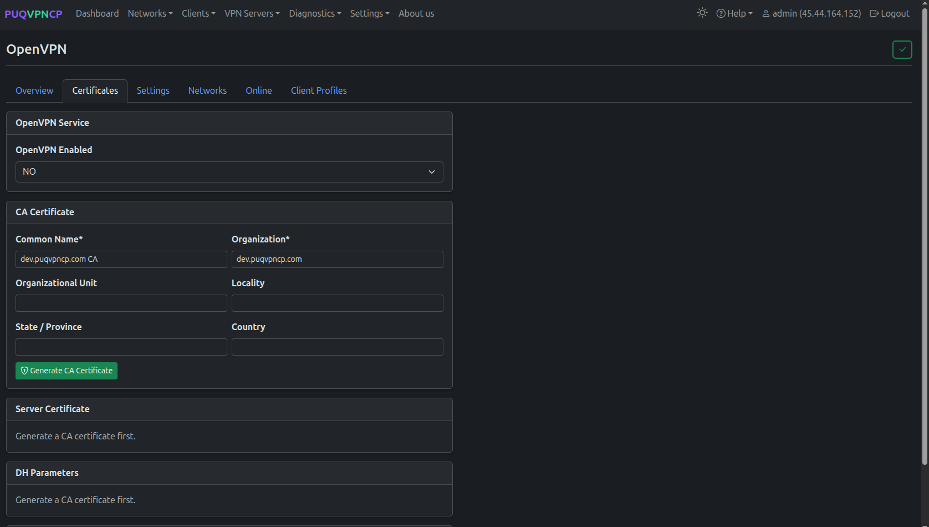The height and width of the screenshot is (527, 929).
Task: Click the CA Certificate section header
Action: click(229, 212)
